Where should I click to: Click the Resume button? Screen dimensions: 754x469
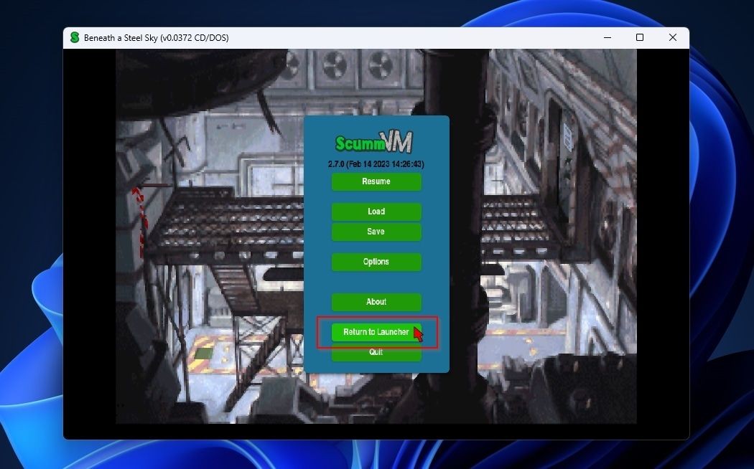tap(376, 181)
